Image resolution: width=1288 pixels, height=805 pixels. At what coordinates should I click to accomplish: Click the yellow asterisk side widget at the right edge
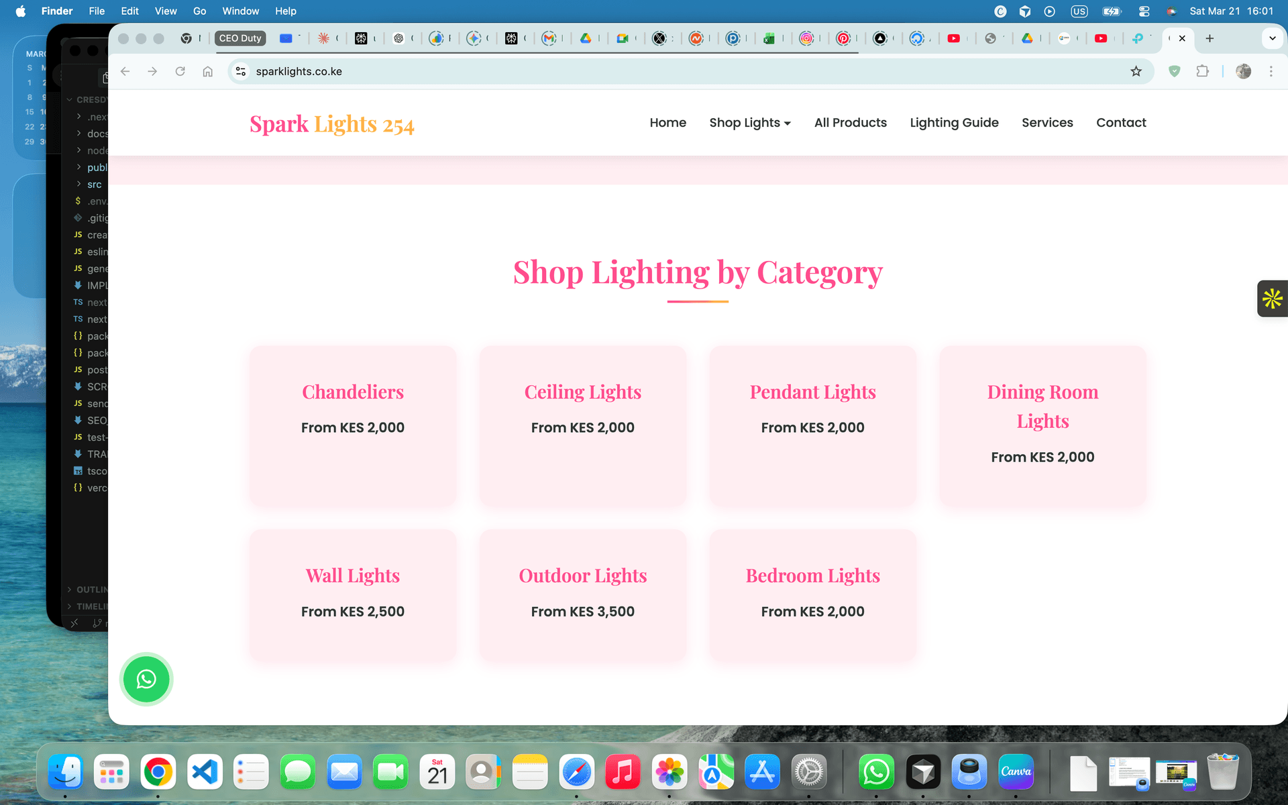click(1273, 299)
